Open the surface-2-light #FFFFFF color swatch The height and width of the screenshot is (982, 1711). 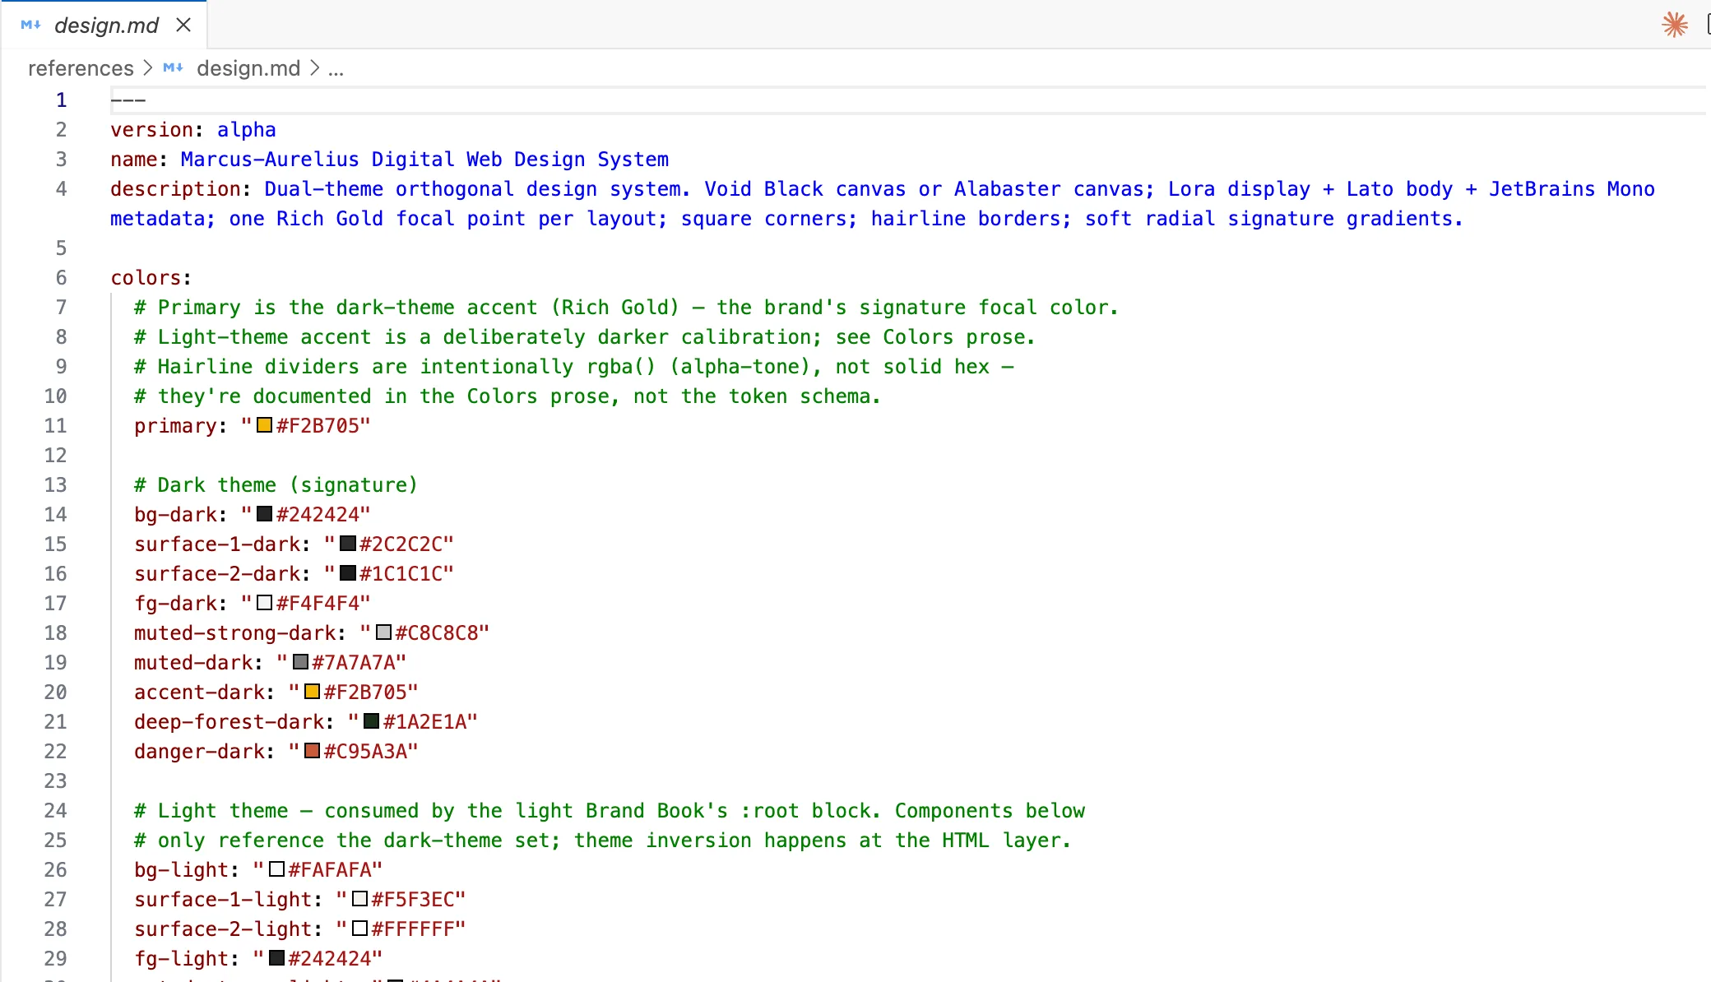point(359,929)
